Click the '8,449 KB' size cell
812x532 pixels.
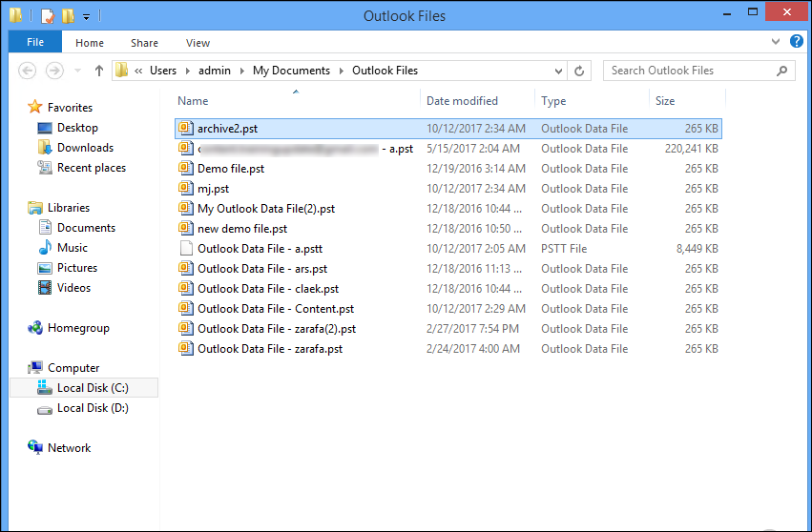click(x=697, y=249)
